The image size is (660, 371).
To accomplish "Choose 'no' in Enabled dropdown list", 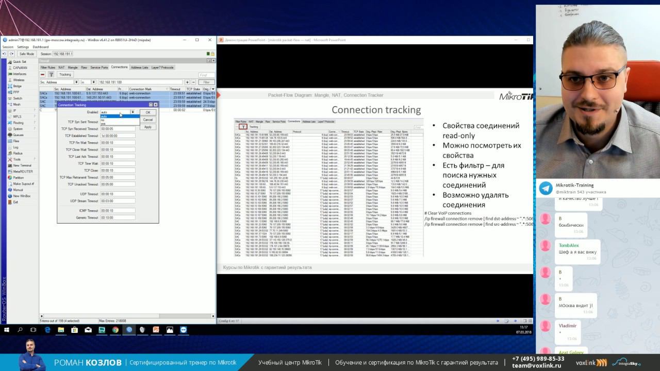I will coord(120,120).
